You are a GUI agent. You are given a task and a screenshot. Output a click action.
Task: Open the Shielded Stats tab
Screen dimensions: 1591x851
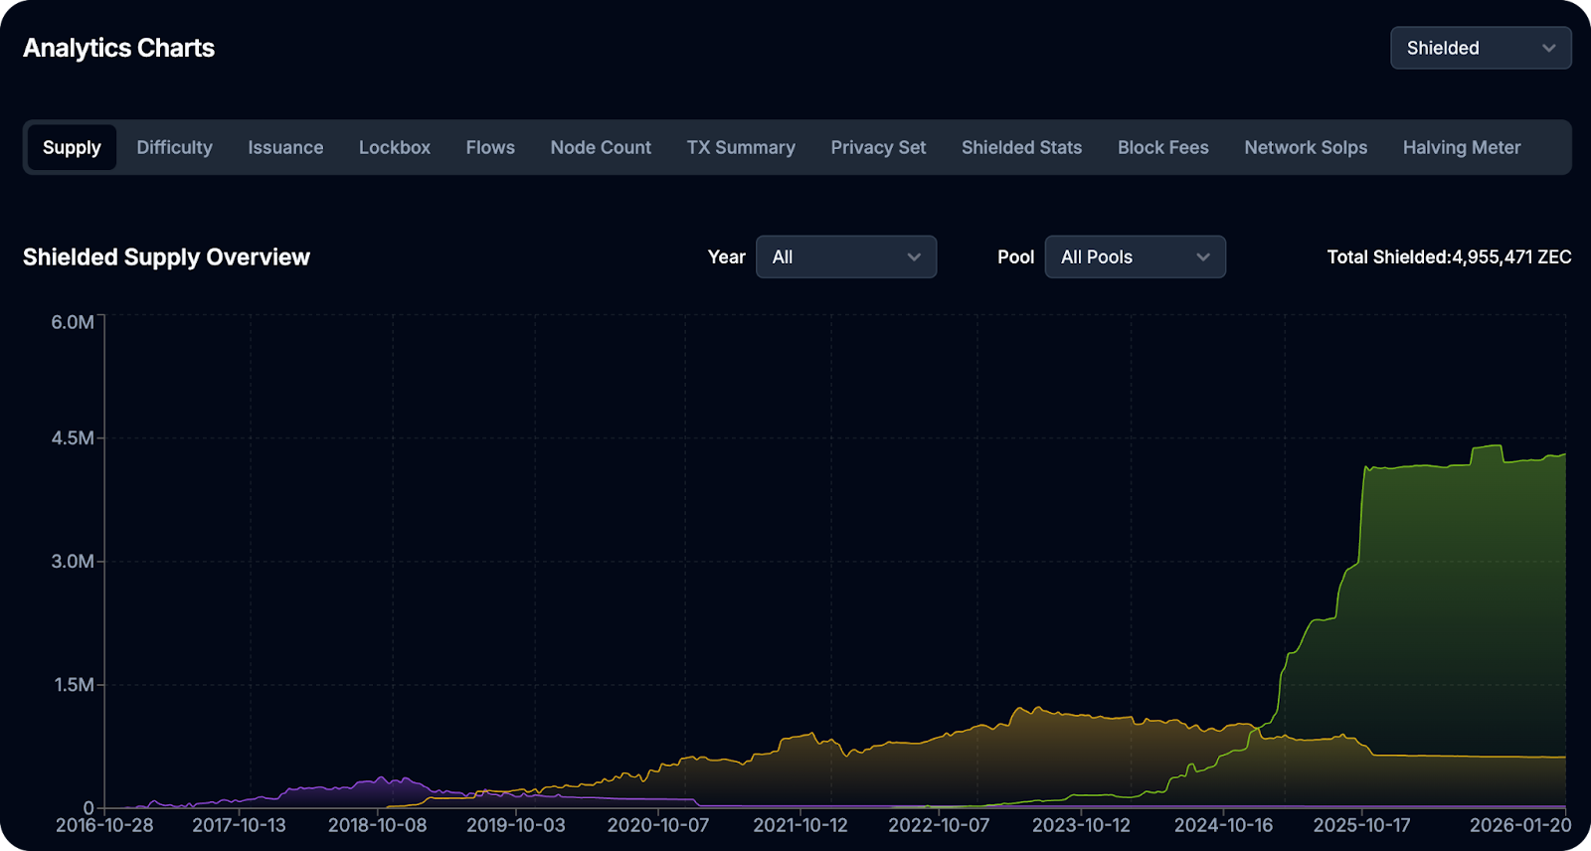1021,147
